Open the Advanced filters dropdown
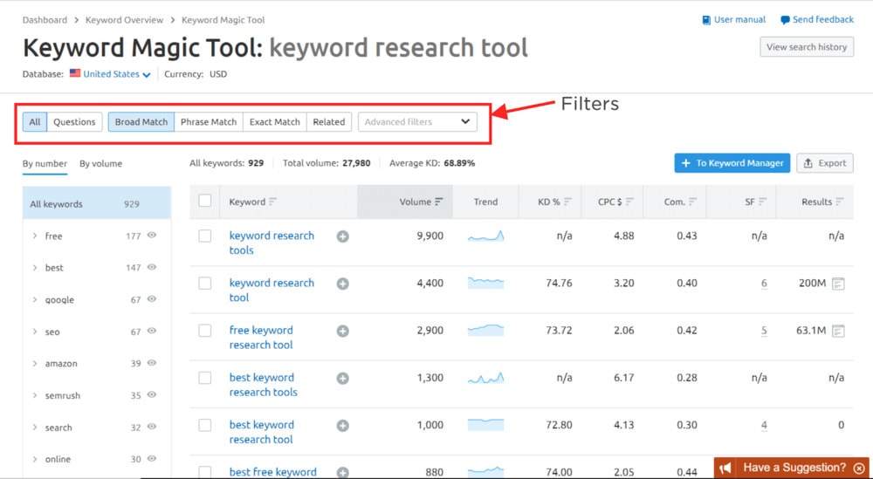The height and width of the screenshot is (479, 873). click(x=417, y=122)
